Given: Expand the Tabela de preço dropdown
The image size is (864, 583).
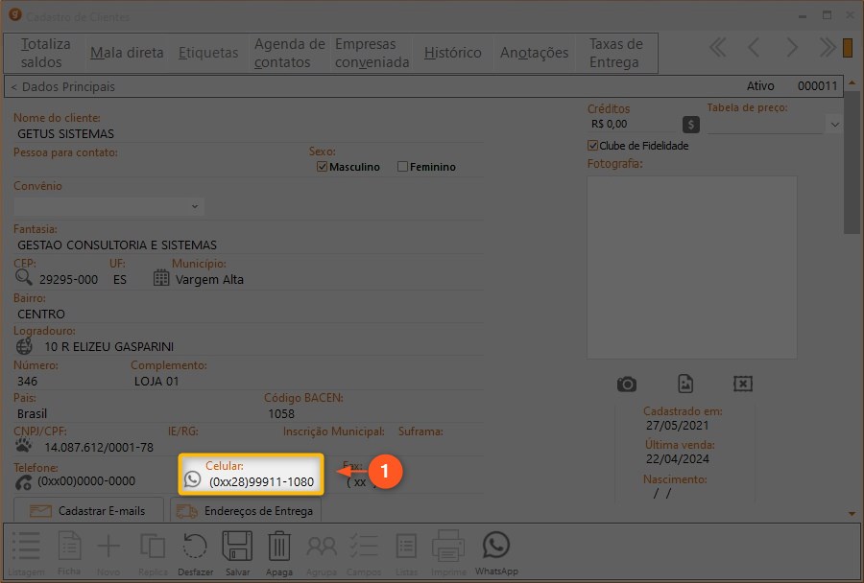Looking at the screenshot, I should 833,125.
